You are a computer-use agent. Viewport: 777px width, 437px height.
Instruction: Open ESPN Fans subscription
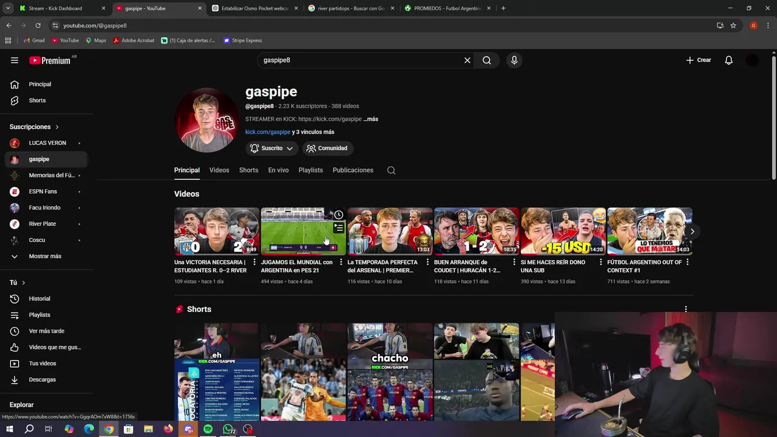(46, 192)
